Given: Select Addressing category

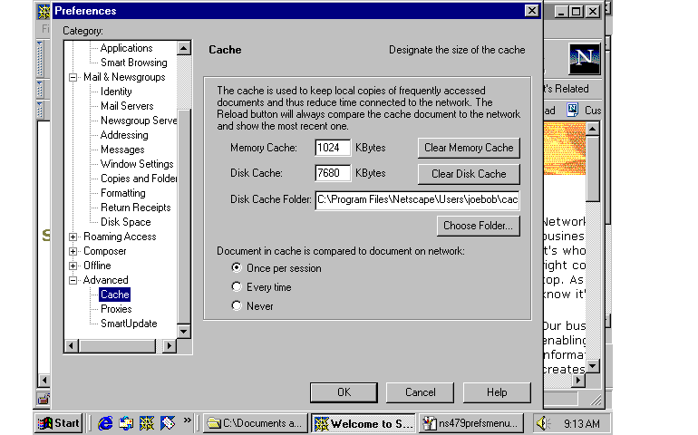Looking at the screenshot, I should tap(124, 135).
